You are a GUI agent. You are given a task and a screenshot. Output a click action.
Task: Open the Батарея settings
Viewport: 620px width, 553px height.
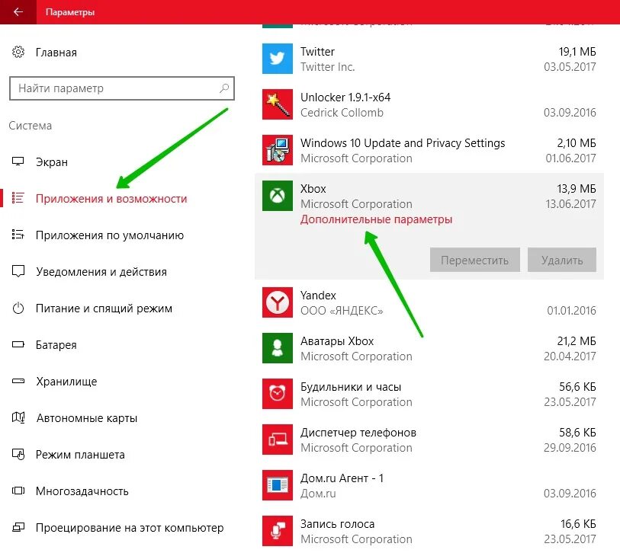(56, 345)
